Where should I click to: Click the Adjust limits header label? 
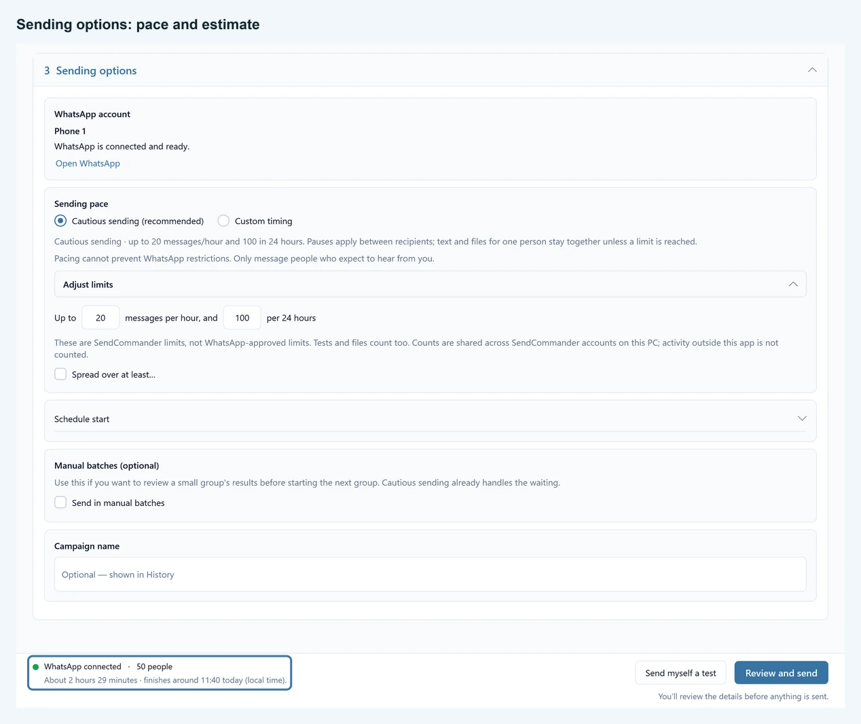(88, 285)
